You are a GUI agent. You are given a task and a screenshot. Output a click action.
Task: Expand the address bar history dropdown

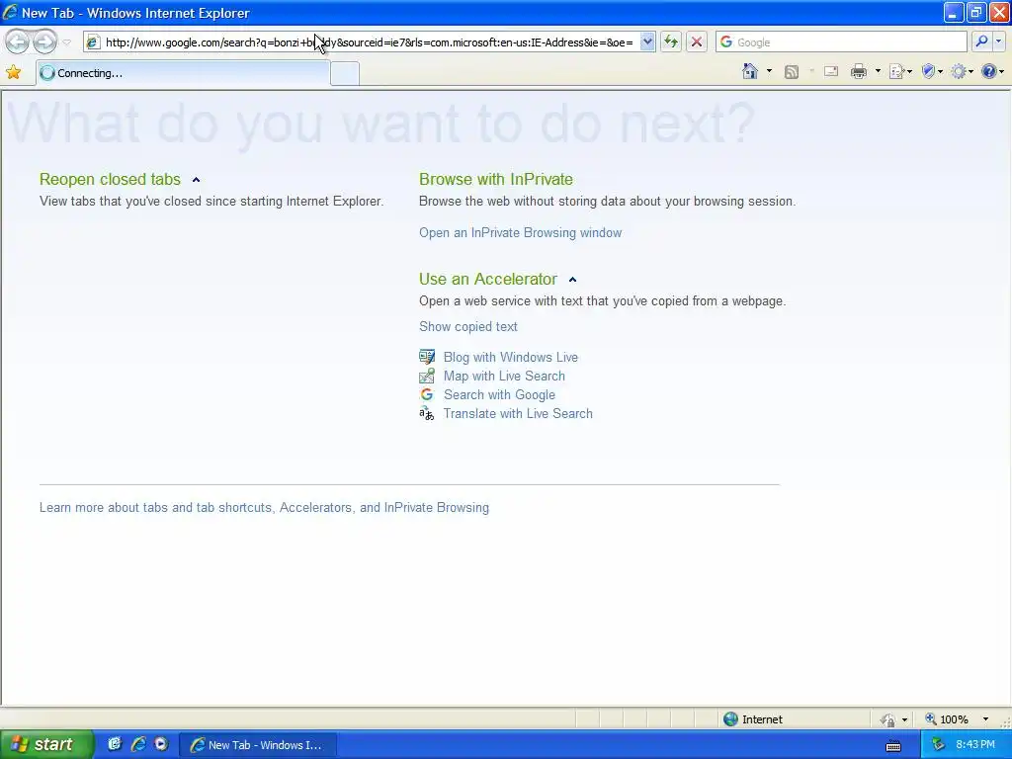[647, 42]
